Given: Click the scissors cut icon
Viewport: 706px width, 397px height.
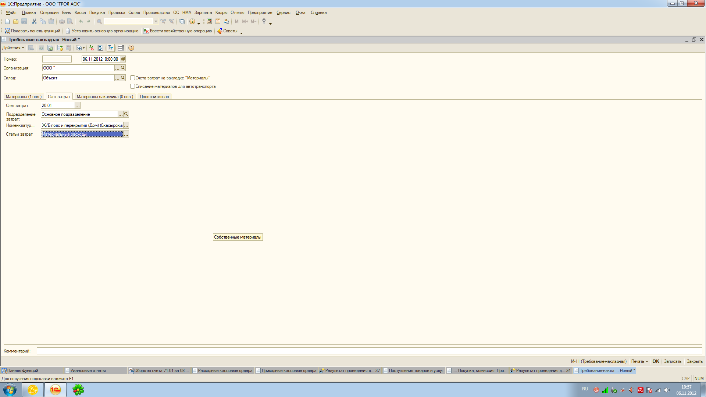Looking at the screenshot, I should 34,21.
